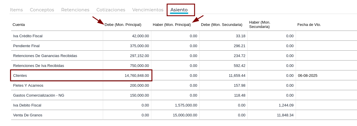Image resolution: width=357 pixels, height=126 pixels.
Task: Click the Haber (Mon. Principal) column header
Action: [x=172, y=25]
